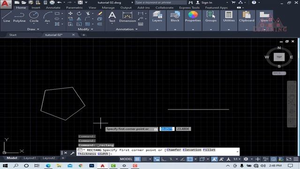300x169 pixels.
Task: Select the Circle tool
Action: click(x=34, y=17)
